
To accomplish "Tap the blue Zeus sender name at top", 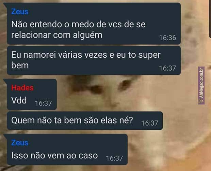I will pyautogui.click(x=20, y=12).
